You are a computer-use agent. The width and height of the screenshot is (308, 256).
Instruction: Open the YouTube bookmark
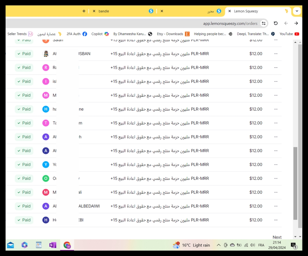pyautogui.click(x=289, y=34)
